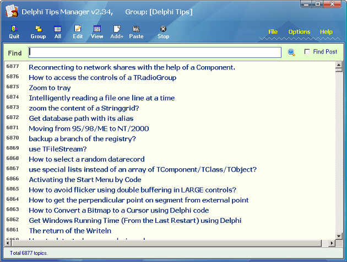Click the Add+ toolbar icon
This screenshot has height=262, width=347.
(x=117, y=32)
